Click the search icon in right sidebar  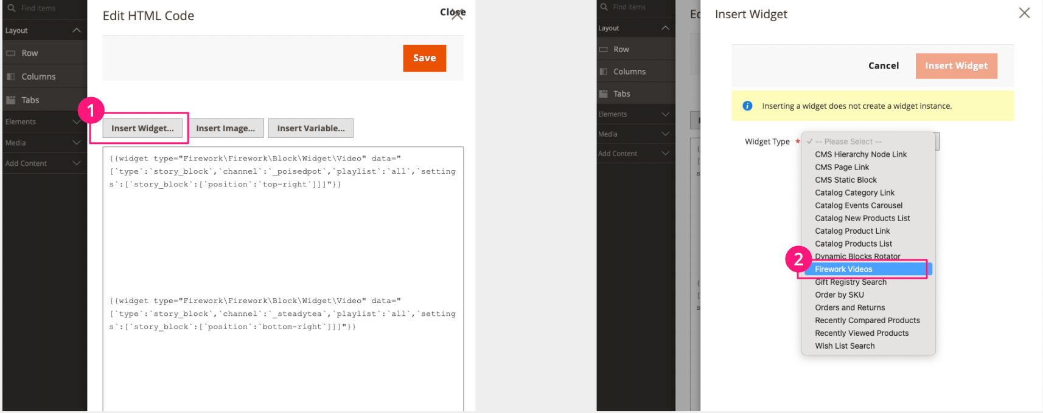604,7
